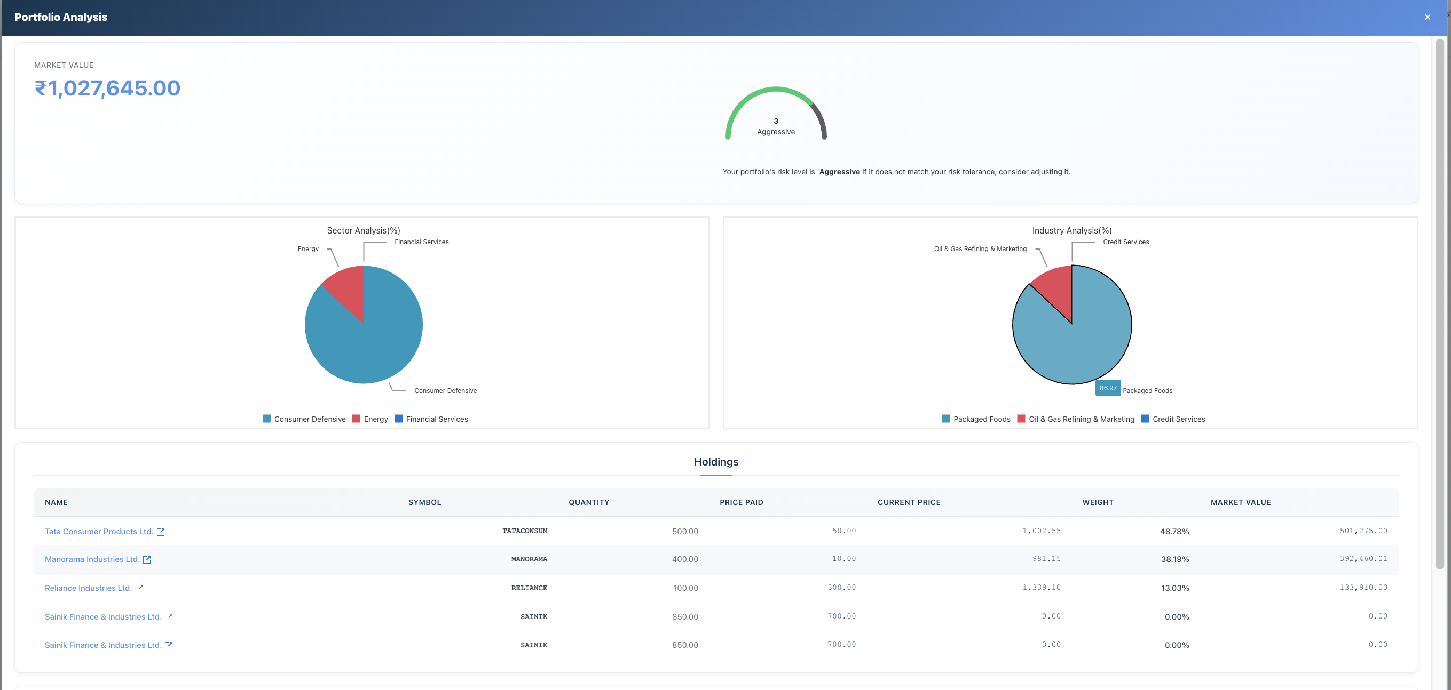The height and width of the screenshot is (690, 1451).
Task: Click the 48.78% weight value
Action: click(x=1174, y=531)
